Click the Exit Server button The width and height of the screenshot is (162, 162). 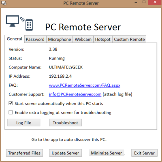[x=144, y=153]
